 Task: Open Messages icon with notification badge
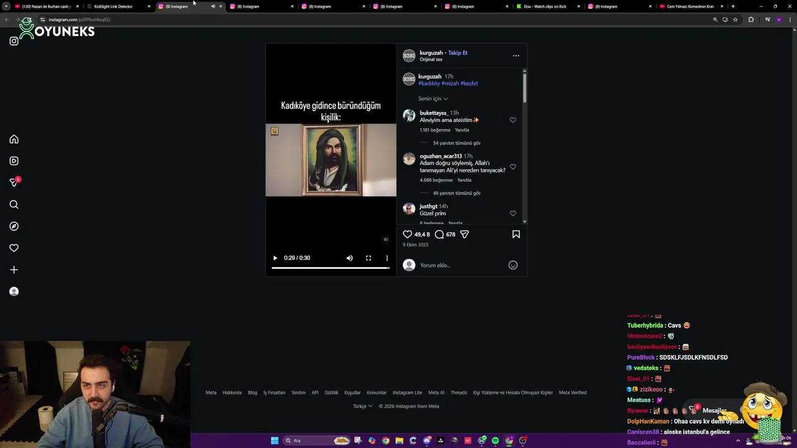[x=14, y=182]
